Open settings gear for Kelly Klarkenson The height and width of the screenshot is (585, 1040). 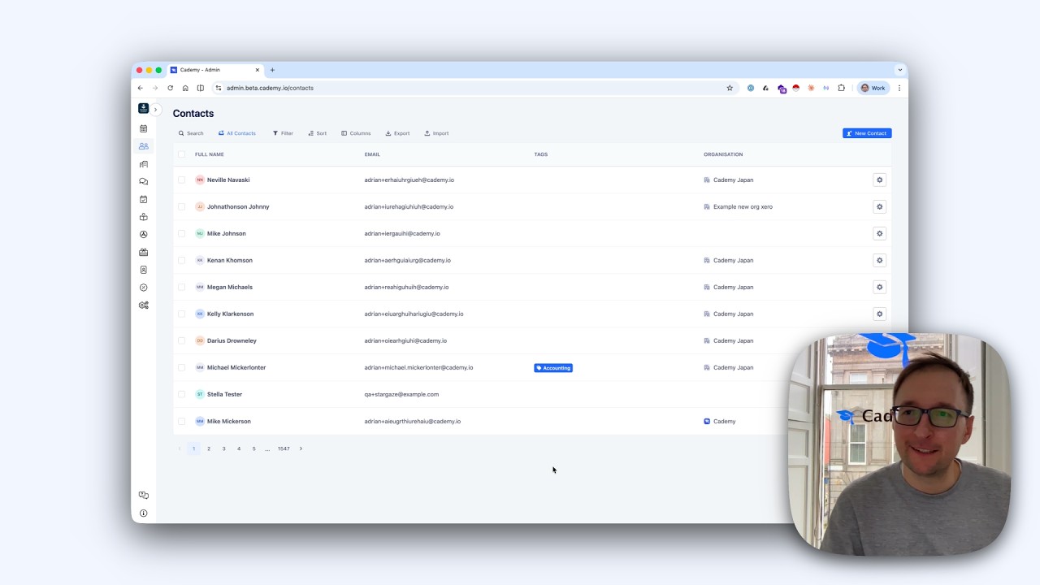[879, 314]
